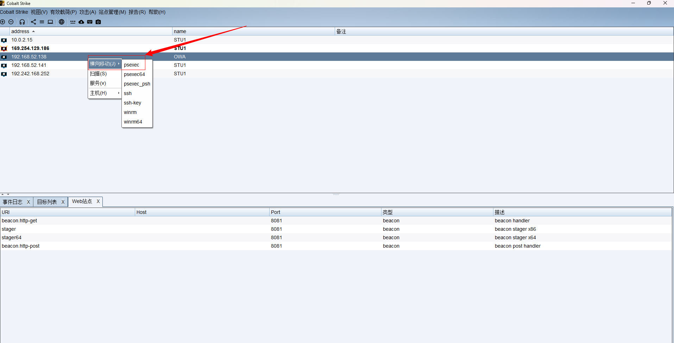Show targets view laptop icon
674x343 pixels.
point(50,22)
